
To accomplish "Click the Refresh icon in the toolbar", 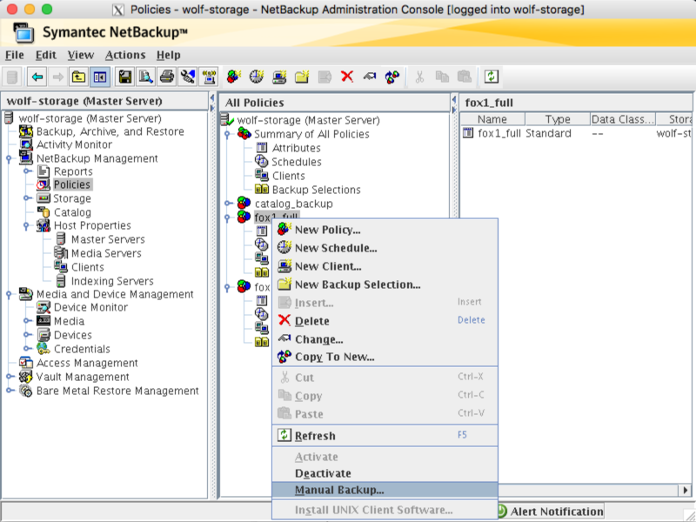I will 492,77.
